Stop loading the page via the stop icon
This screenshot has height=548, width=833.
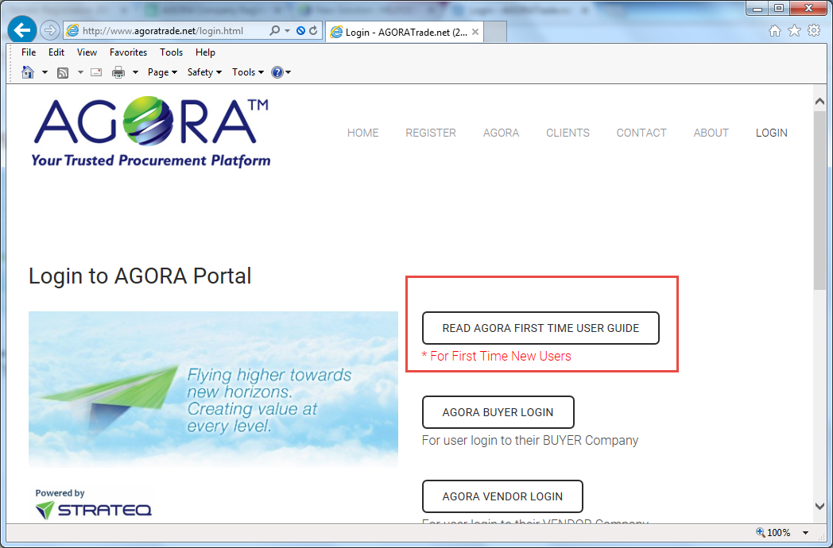300,31
